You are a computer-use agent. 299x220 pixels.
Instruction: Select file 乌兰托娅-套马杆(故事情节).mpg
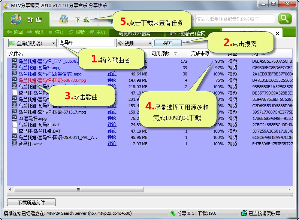pos(50,74)
